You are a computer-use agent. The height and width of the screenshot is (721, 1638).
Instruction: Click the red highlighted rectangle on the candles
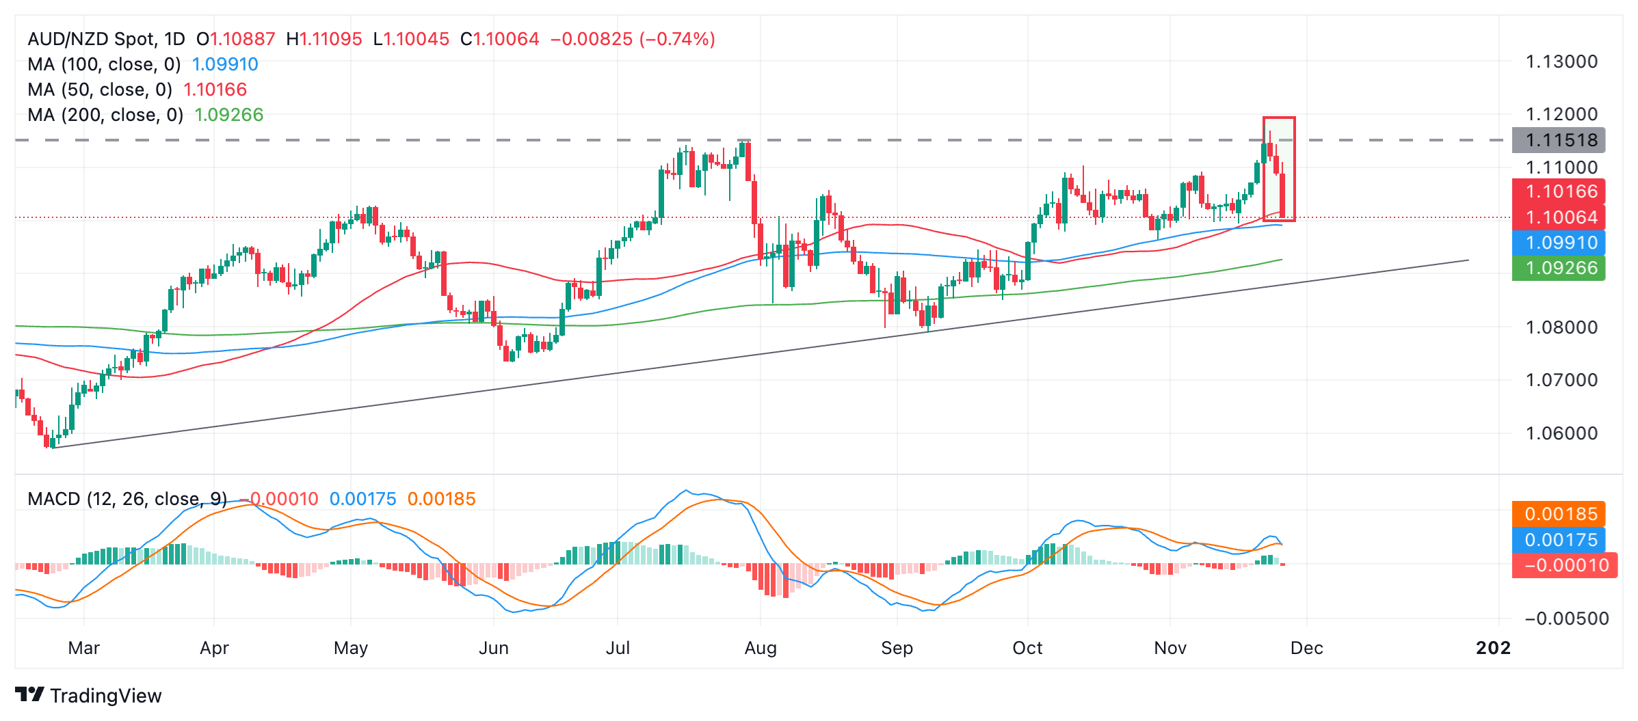(1279, 169)
